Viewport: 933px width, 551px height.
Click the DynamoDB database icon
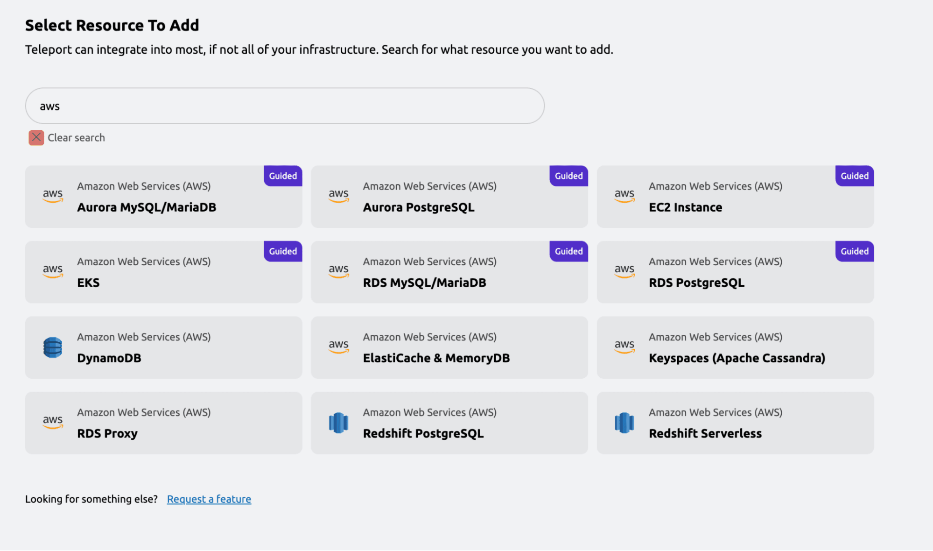(53, 347)
